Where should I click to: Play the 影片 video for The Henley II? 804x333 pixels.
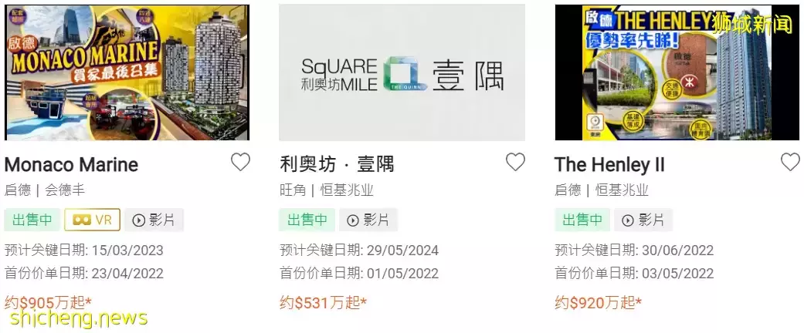pyautogui.click(x=643, y=220)
